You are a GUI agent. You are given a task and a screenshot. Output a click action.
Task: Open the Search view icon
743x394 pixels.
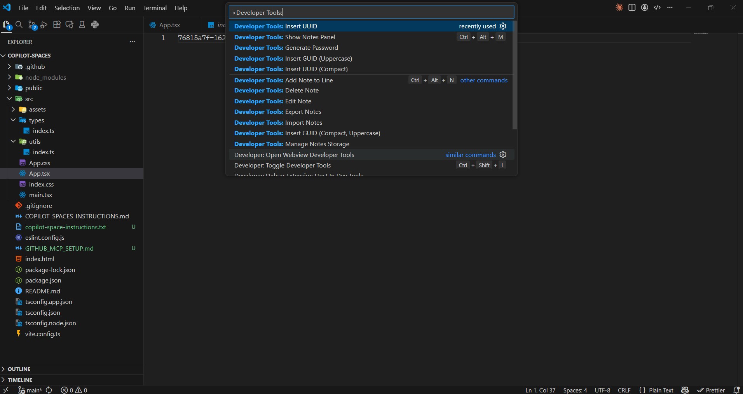[x=19, y=25]
